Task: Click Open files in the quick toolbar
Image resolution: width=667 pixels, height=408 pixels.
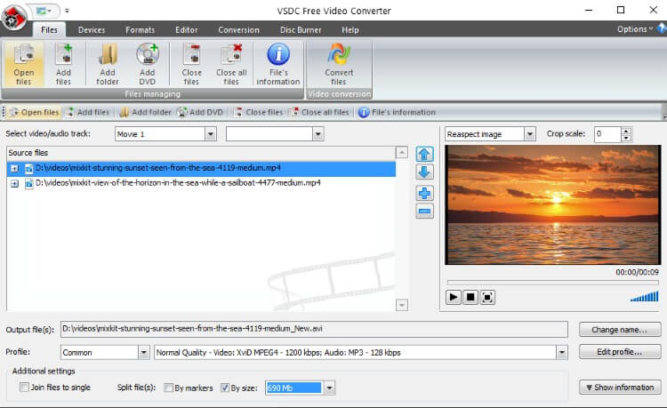Action: pyautogui.click(x=35, y=112)
